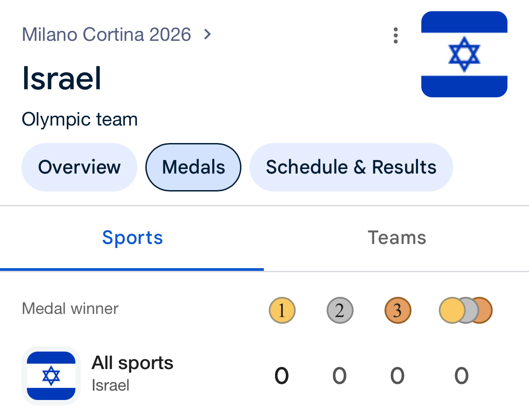This screenshot has height=413, width=529.
Task: Click the silver medal column icon
Action: point(340,310)
